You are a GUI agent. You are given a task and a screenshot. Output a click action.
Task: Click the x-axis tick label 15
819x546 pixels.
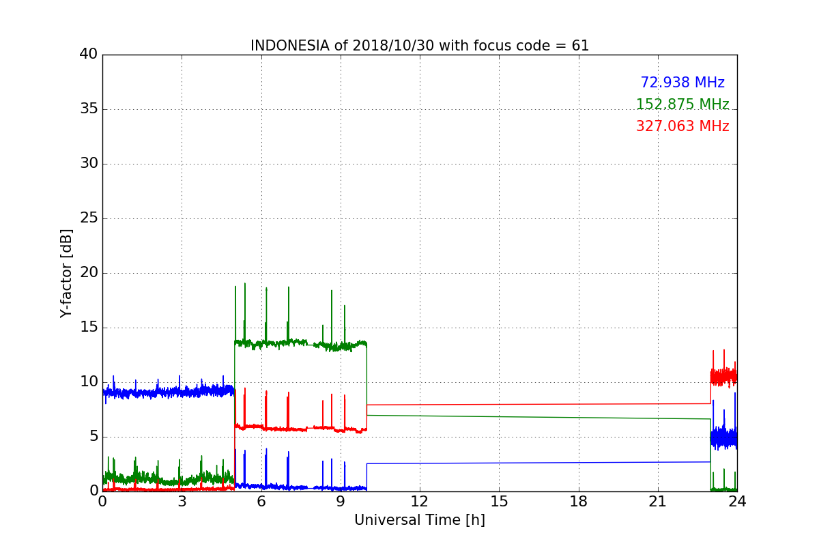click(x=499, y=502)
